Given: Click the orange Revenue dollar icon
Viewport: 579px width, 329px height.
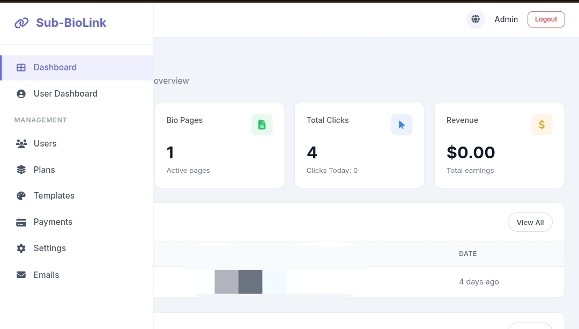Looking at the screenshot, I should tap(541, 125).
